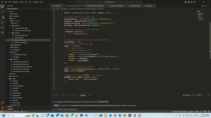The height and width of the screenshot is (118, 211).
Task: Open the Terminal menu
Action: (36, 2)
